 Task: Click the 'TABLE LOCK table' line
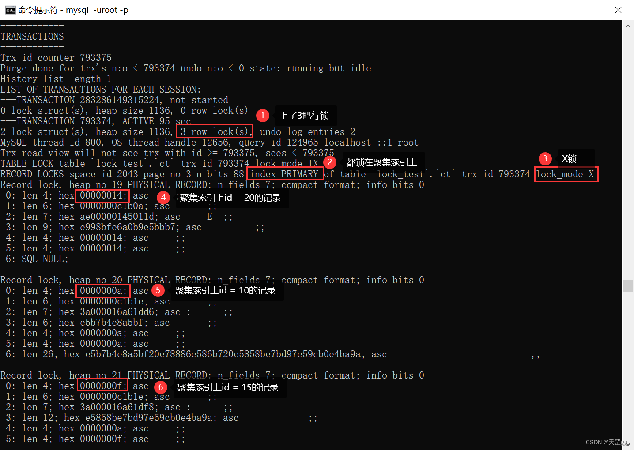click(x=159, y=164)
